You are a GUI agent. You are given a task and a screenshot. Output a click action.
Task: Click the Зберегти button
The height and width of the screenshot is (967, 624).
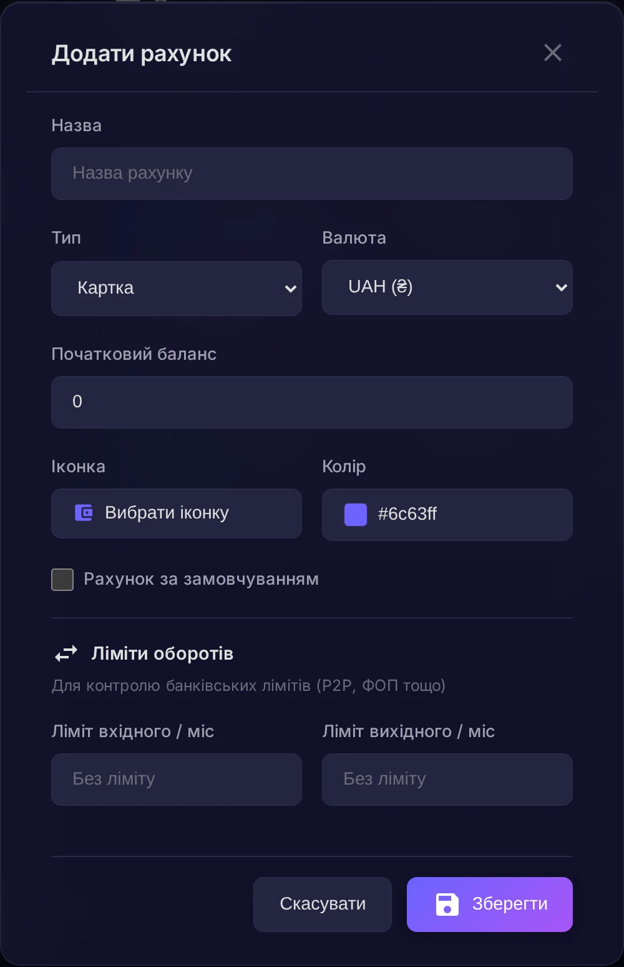coord(490,905)
